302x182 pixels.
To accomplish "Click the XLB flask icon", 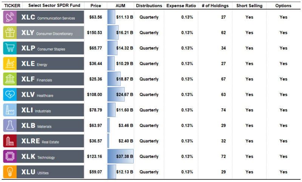I will point(9,126).
